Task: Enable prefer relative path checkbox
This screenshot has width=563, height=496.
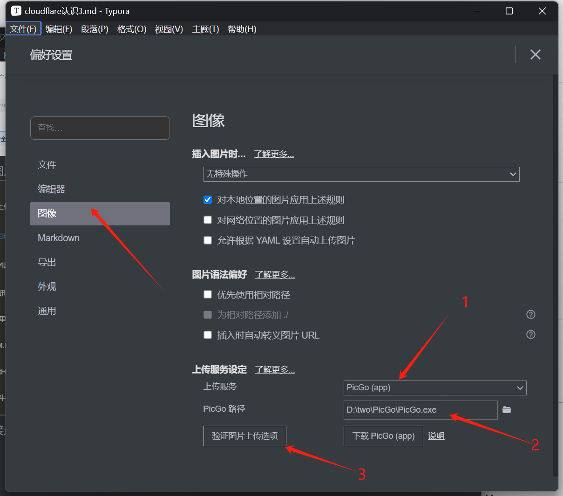Action: coord(208,294)
